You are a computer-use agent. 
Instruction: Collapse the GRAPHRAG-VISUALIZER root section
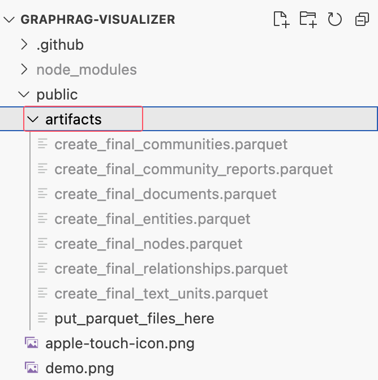coord(10,19)
